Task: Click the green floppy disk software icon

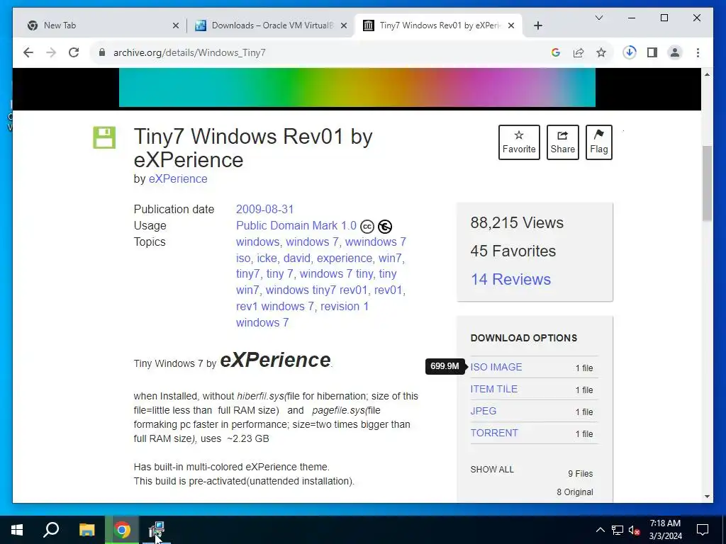Action: 104,137
